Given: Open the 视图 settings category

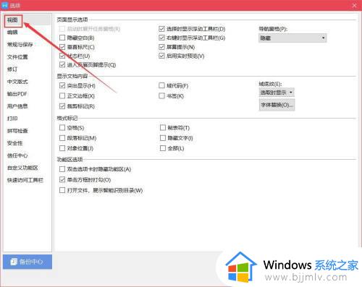Looking at the screenshot, I should (12, 20).
